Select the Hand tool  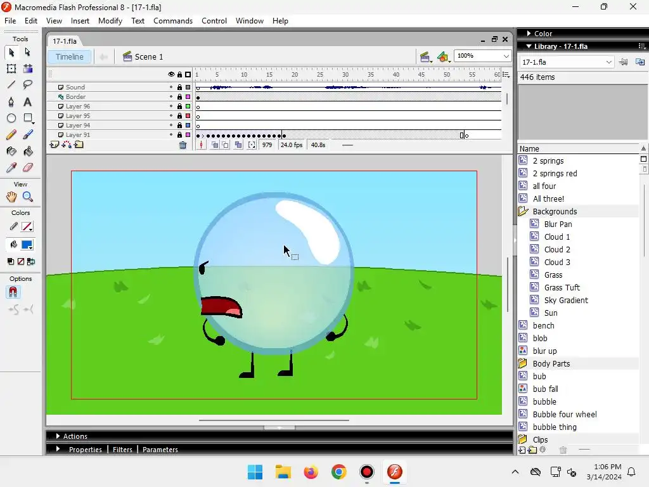(x=11, y=197)
